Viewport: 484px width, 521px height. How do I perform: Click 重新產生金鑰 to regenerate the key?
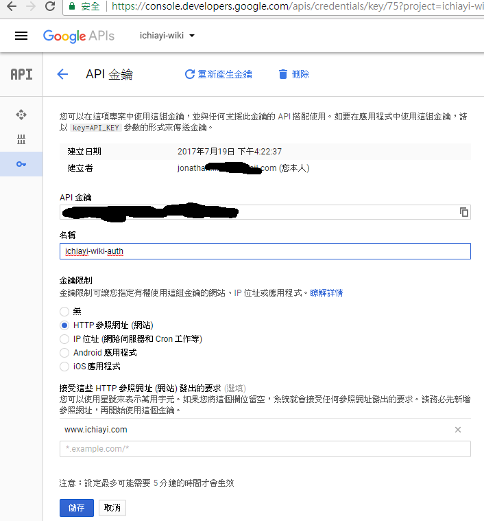(x=218, y=74)
